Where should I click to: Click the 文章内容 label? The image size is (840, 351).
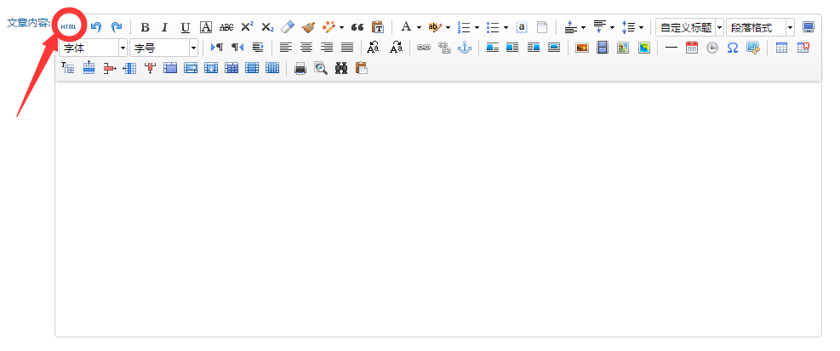coord(27,22)
